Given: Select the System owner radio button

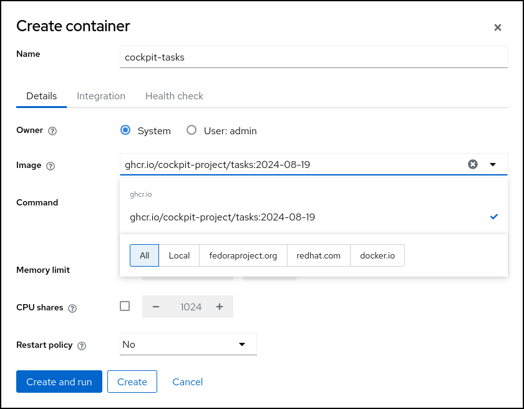Looking at the screenshot, I should click(125, 131).
